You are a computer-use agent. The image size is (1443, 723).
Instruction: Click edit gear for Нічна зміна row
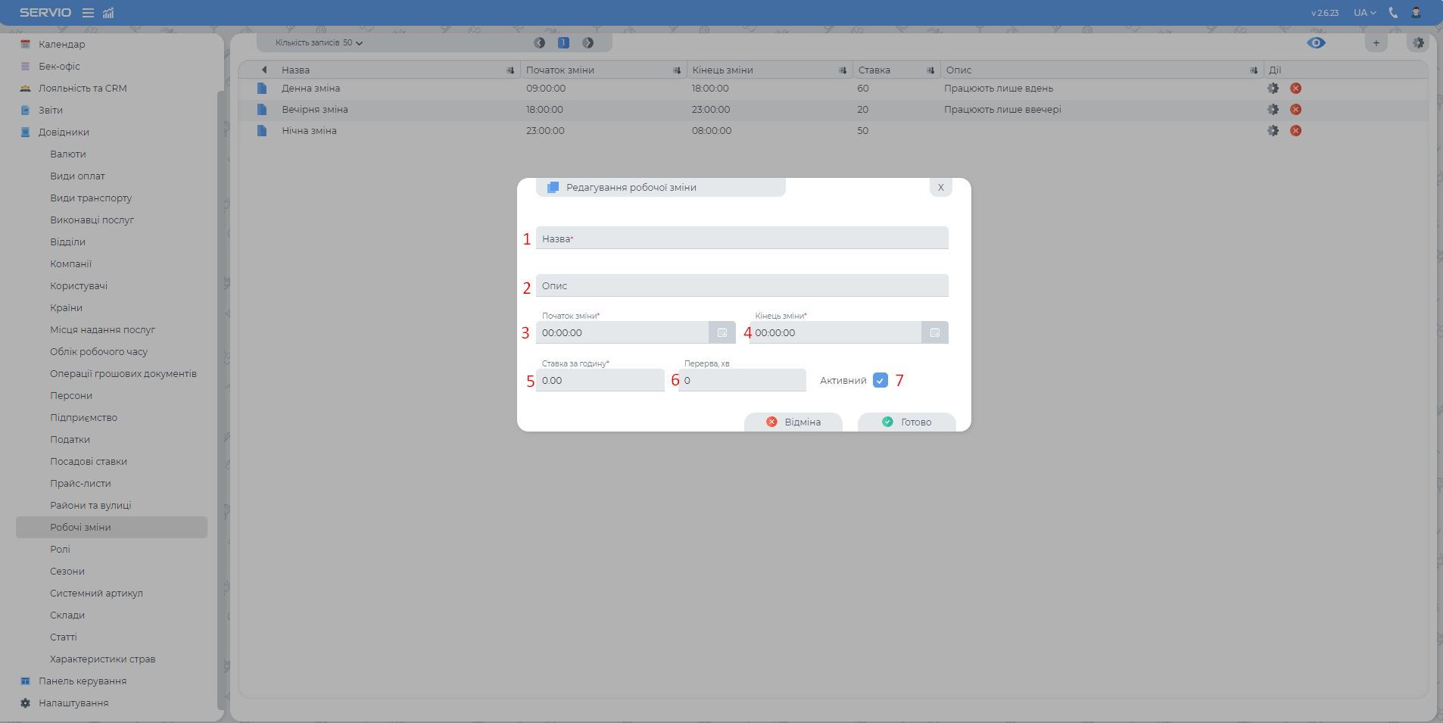click(x=1273, y=131)
